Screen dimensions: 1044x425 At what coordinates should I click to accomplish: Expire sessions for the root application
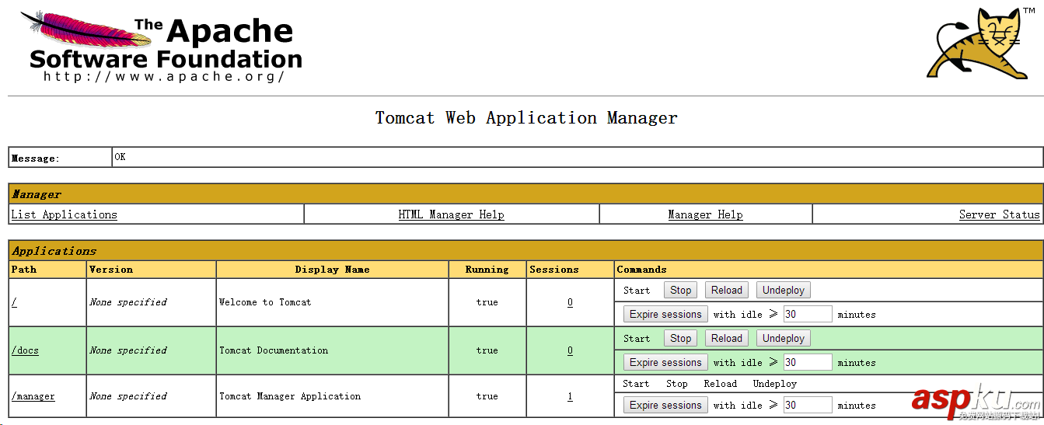tap(665, 314)
